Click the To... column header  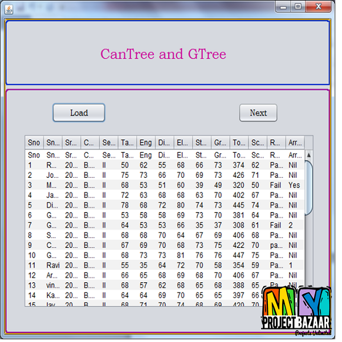point(239,142)
